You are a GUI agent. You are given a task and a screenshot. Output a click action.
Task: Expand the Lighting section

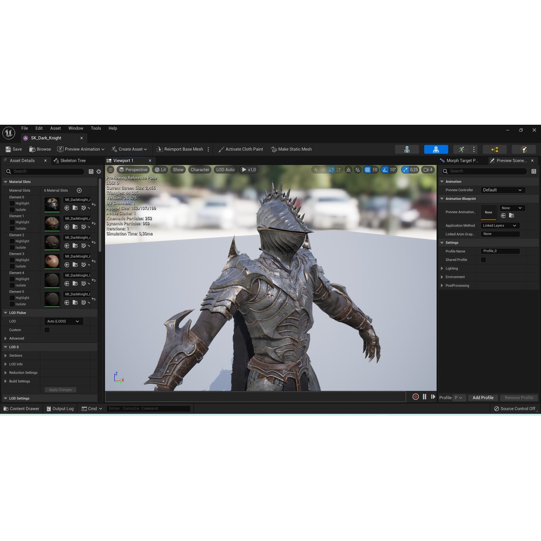tap(442, 268)
